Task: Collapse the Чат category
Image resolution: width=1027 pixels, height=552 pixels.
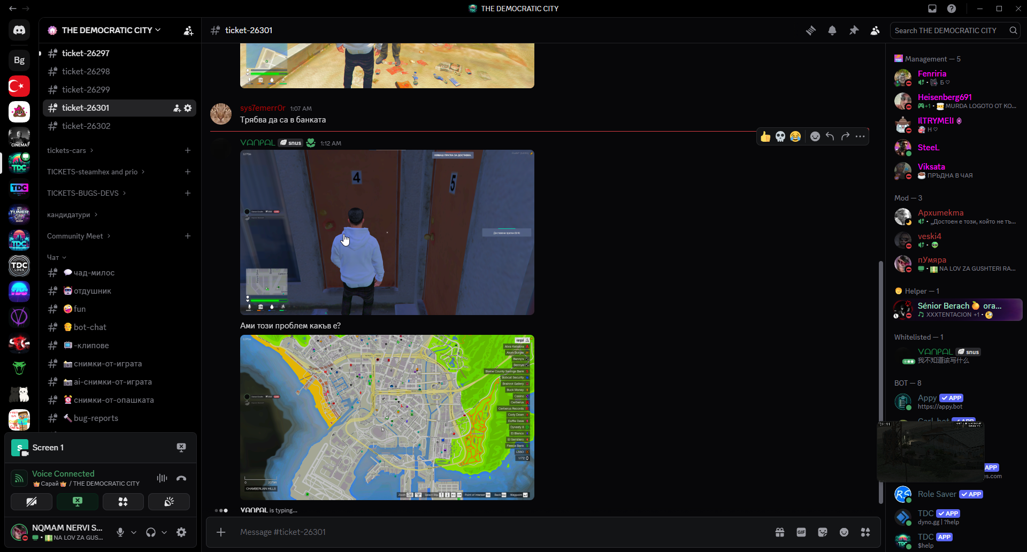Action: pos(57,258)
